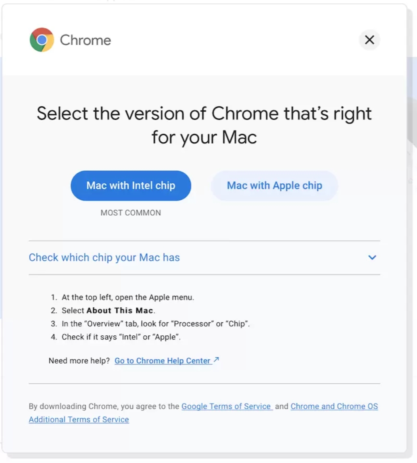Collapse section using the blue chevron arrow
Viewport: 417px width, 463px height.
click(372, 257)
